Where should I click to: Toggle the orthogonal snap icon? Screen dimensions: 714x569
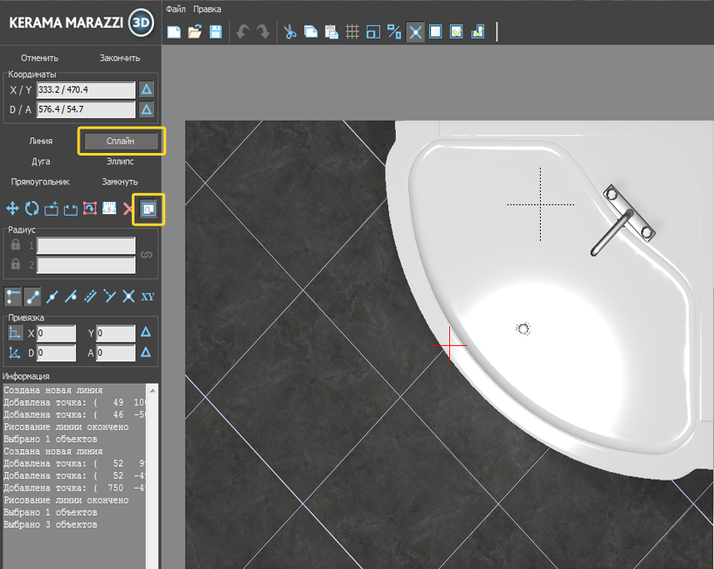pyautogui.click(x=13, y=296)
